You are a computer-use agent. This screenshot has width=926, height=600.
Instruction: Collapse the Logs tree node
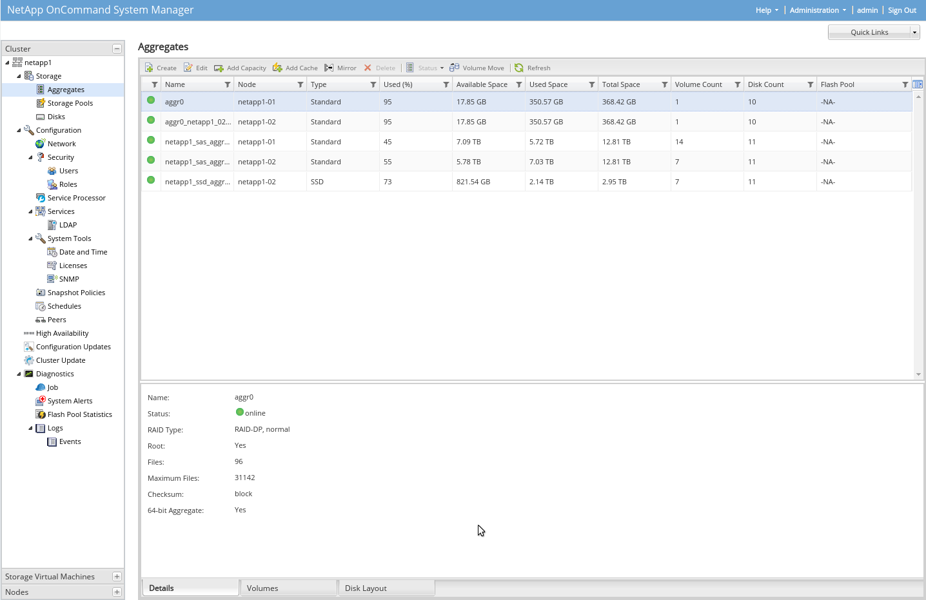point(30,428)
